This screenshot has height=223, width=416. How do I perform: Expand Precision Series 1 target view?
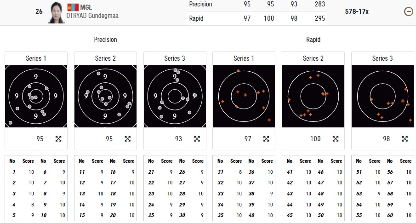[x=58, y=139]
